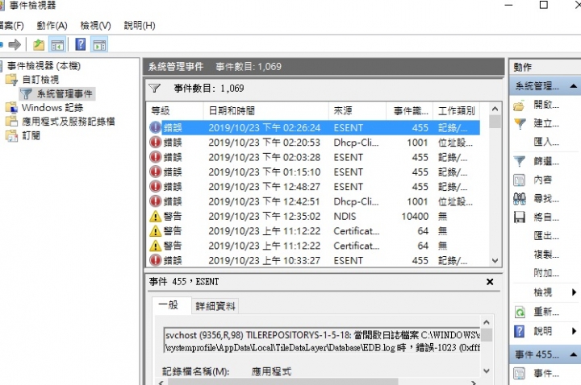Toggle the show/hide console tree icon
Image resolution: width=581 pixels, height=385 pixels.
[x=57, y=45]
